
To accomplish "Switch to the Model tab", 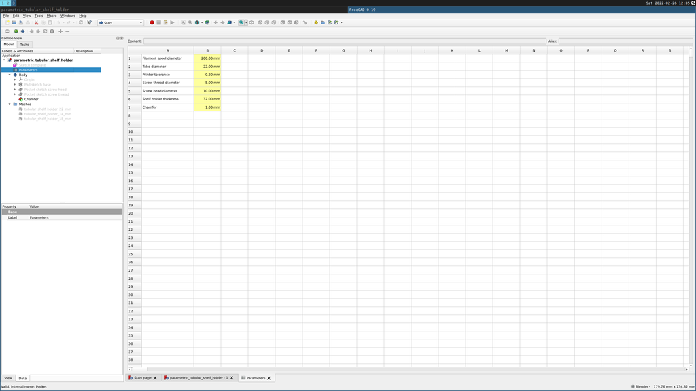I will click(9, 44).
